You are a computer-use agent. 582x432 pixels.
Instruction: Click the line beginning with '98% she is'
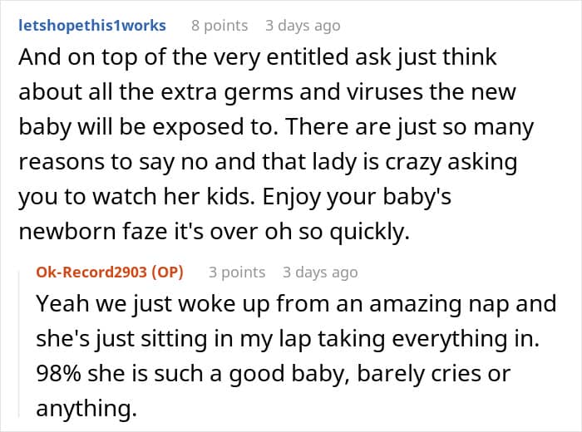coord(274,374)
